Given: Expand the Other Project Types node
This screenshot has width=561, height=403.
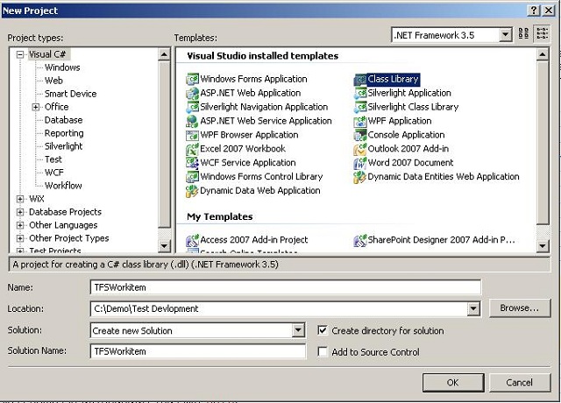Looking at the screenshot, I should [20, 238].
